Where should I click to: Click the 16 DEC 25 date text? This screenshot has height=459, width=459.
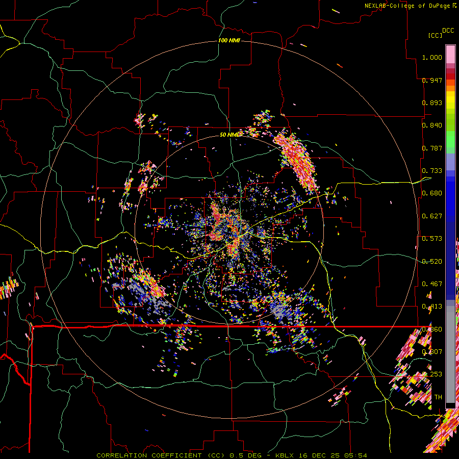click(x=319, y=455)
